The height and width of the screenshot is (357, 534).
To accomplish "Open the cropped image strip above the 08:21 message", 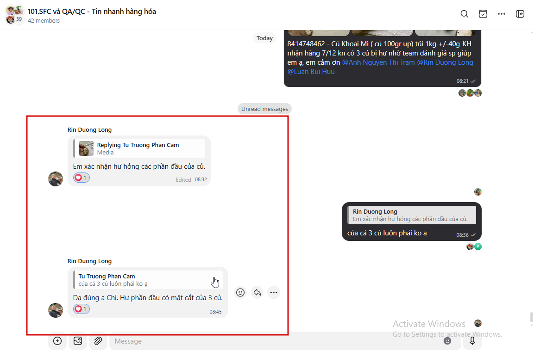I will click(x=383, y=33).
